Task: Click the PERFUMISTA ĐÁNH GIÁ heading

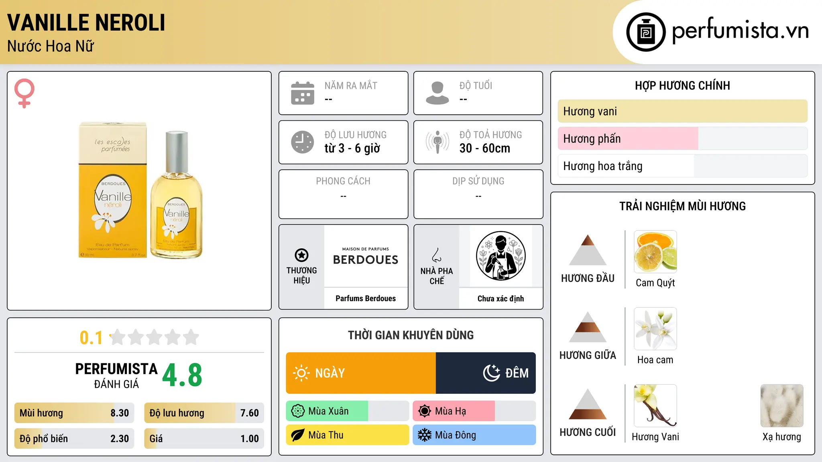Action: click(x=116, y=375)
